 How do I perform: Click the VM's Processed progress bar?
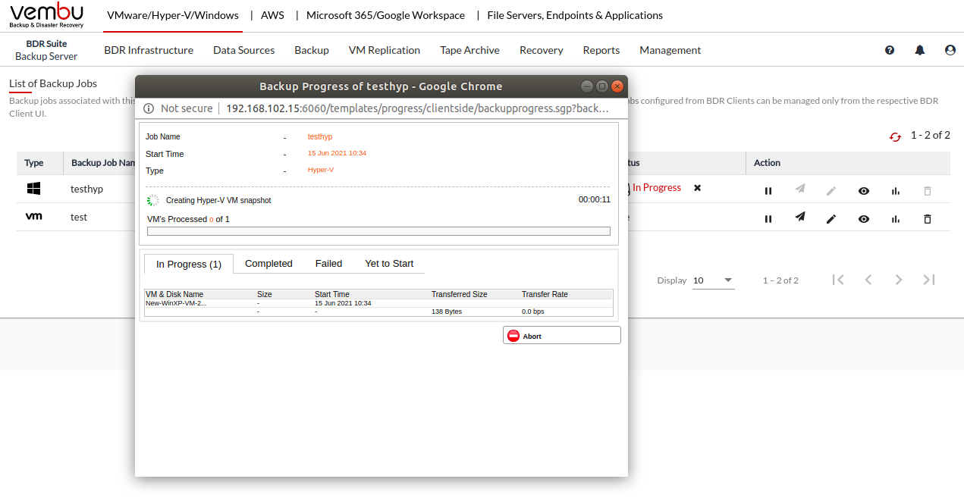378,231
